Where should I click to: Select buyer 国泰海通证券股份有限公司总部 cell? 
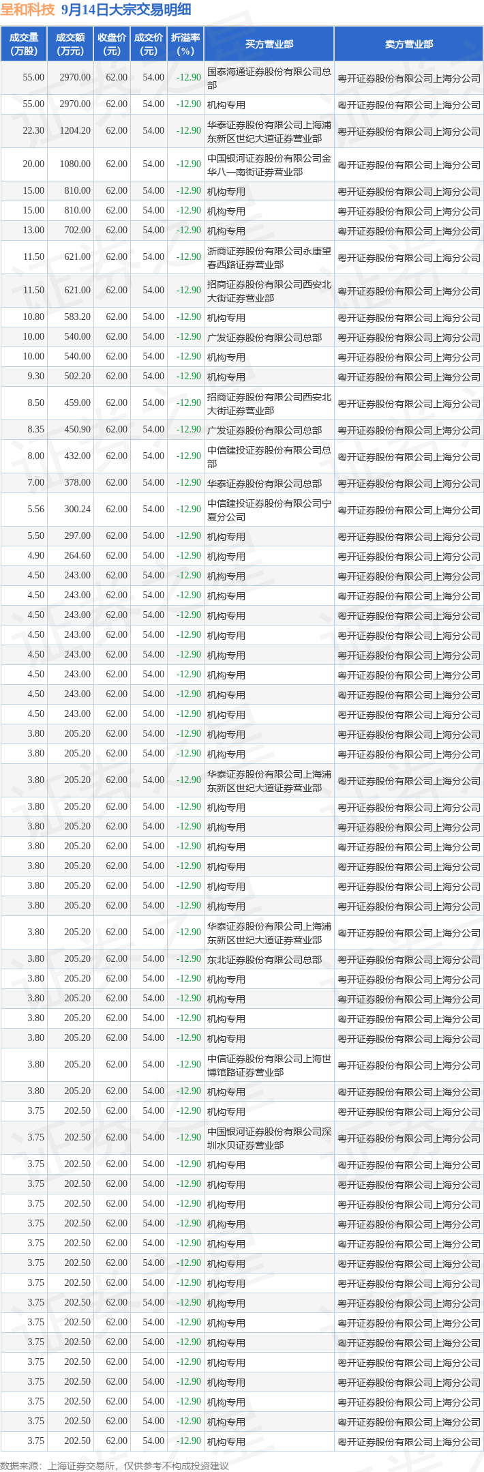pos(269,78)
